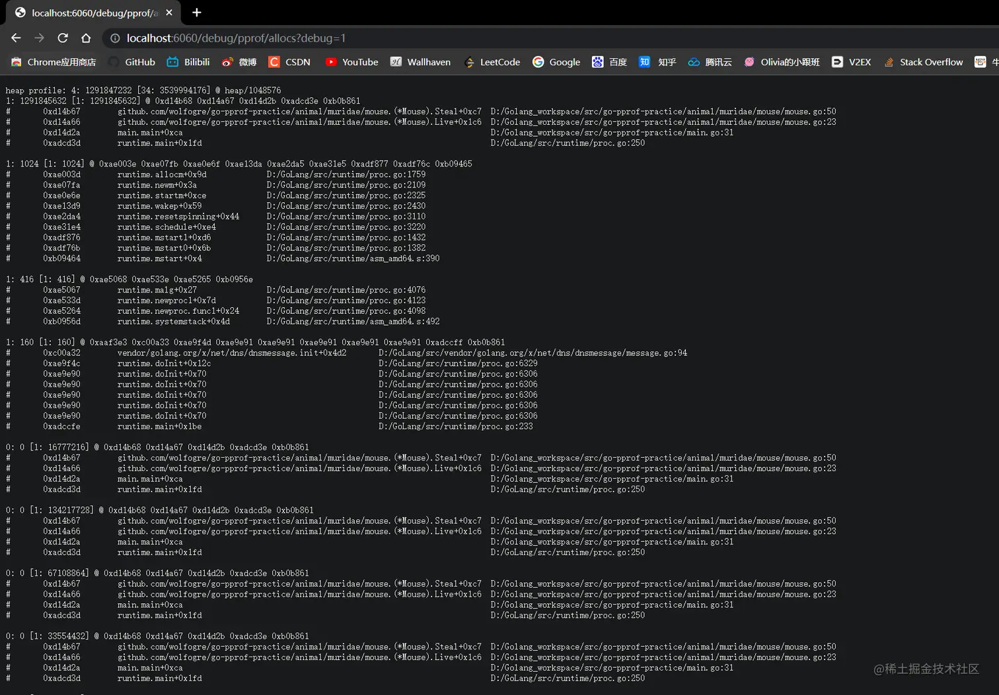Close the localhost:6060 tab
Viewport: 999px width, 695px height.
pyautogui.click(x=169, y=13)
